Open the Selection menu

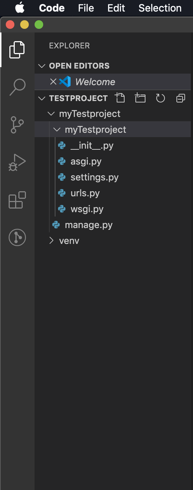point(160,8)
